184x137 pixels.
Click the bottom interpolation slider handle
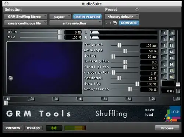tap(6, 103)
